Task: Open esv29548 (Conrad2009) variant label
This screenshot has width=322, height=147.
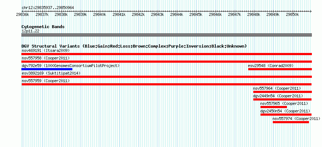Action: tap(271, 66)
